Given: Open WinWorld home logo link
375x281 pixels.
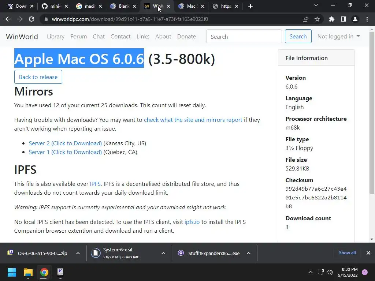Looking at the screenshot, I should 22,37.
